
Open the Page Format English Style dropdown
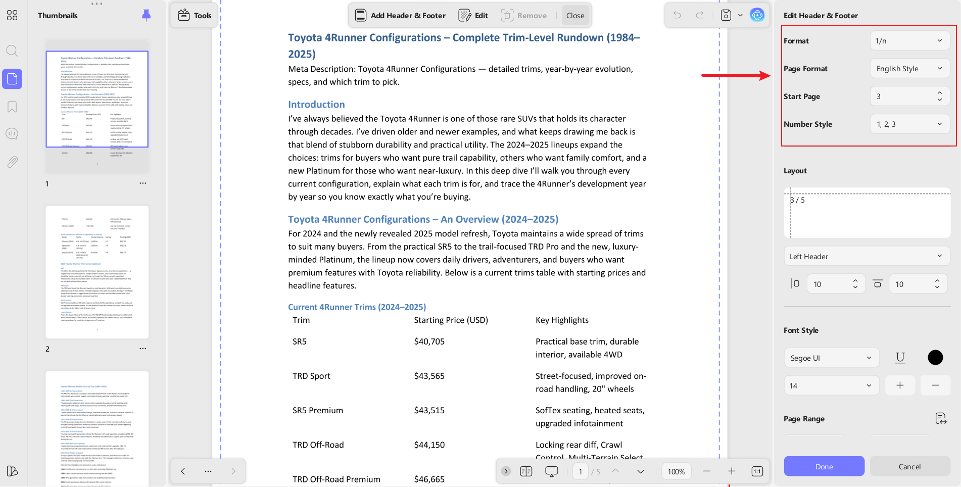909,69
